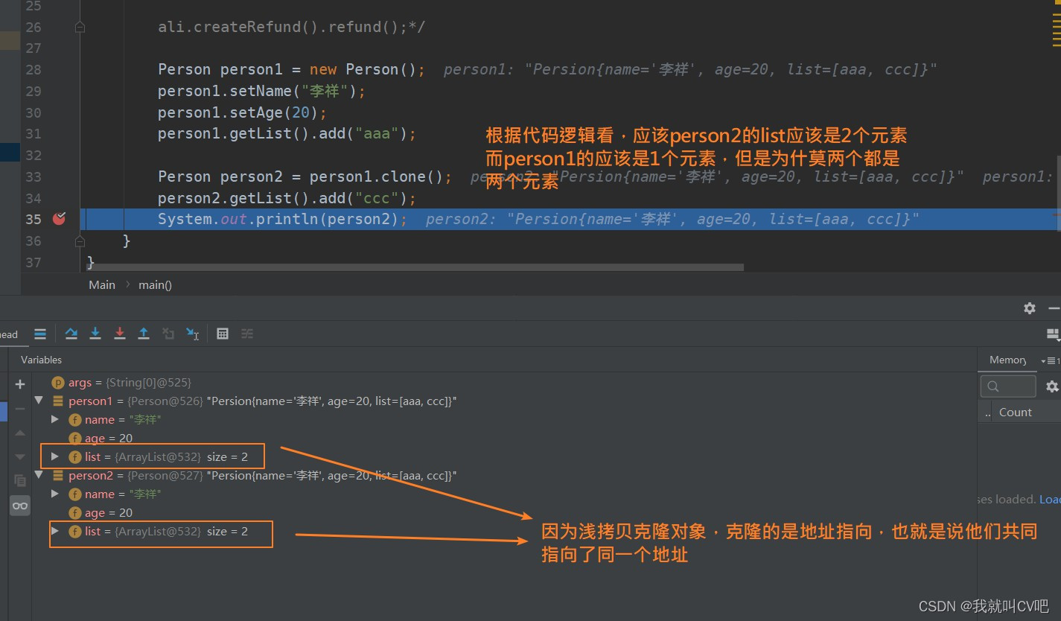Open the Evaluate Expression calculator icon
Image resolution: width=1061 pixels, height=621 pixels.
223,334
